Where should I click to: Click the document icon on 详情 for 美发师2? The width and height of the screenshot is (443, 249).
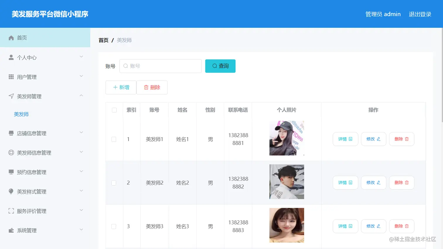pos(350,183)
